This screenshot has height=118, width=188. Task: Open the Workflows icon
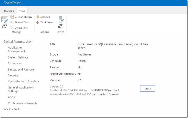click(38, 22)
